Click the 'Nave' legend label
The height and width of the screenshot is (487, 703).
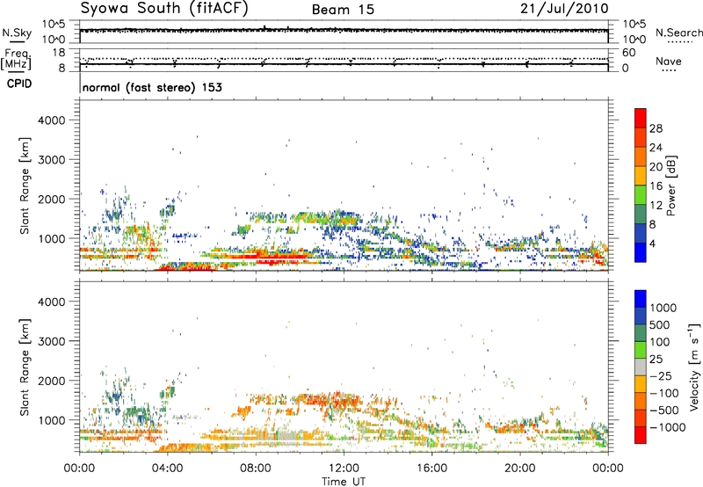(669, 62)
